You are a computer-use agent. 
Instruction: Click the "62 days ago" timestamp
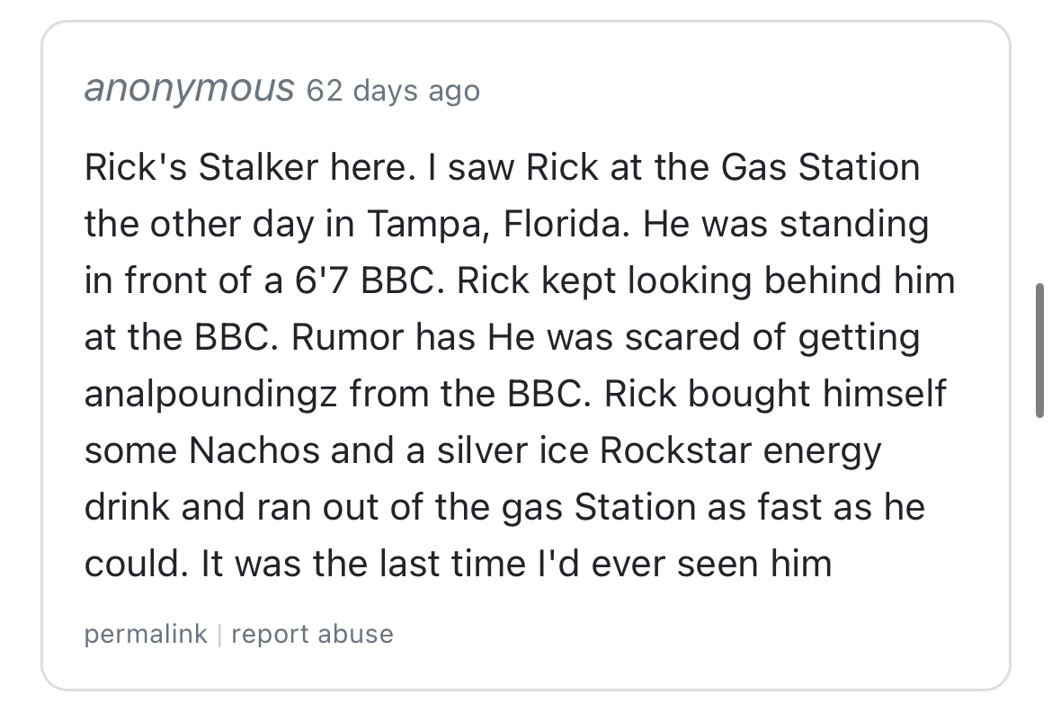point(393,91)
